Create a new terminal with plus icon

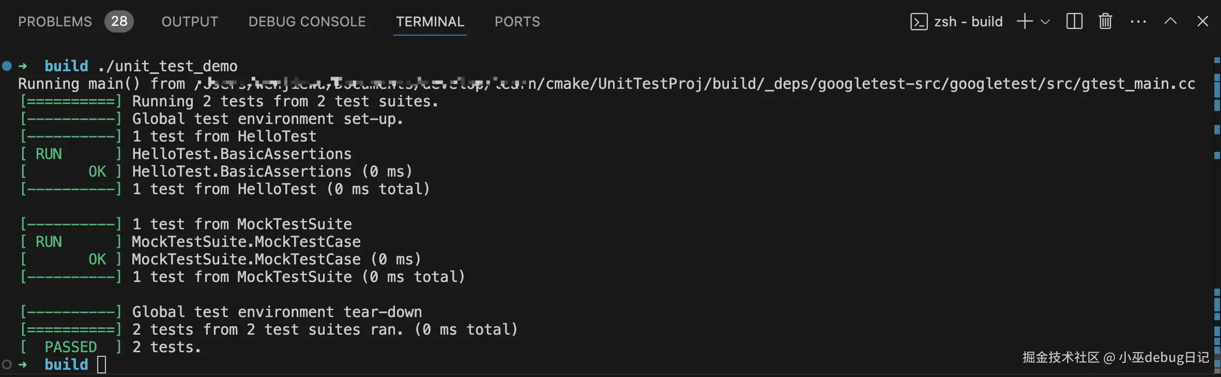click(x=1025, y=22)
